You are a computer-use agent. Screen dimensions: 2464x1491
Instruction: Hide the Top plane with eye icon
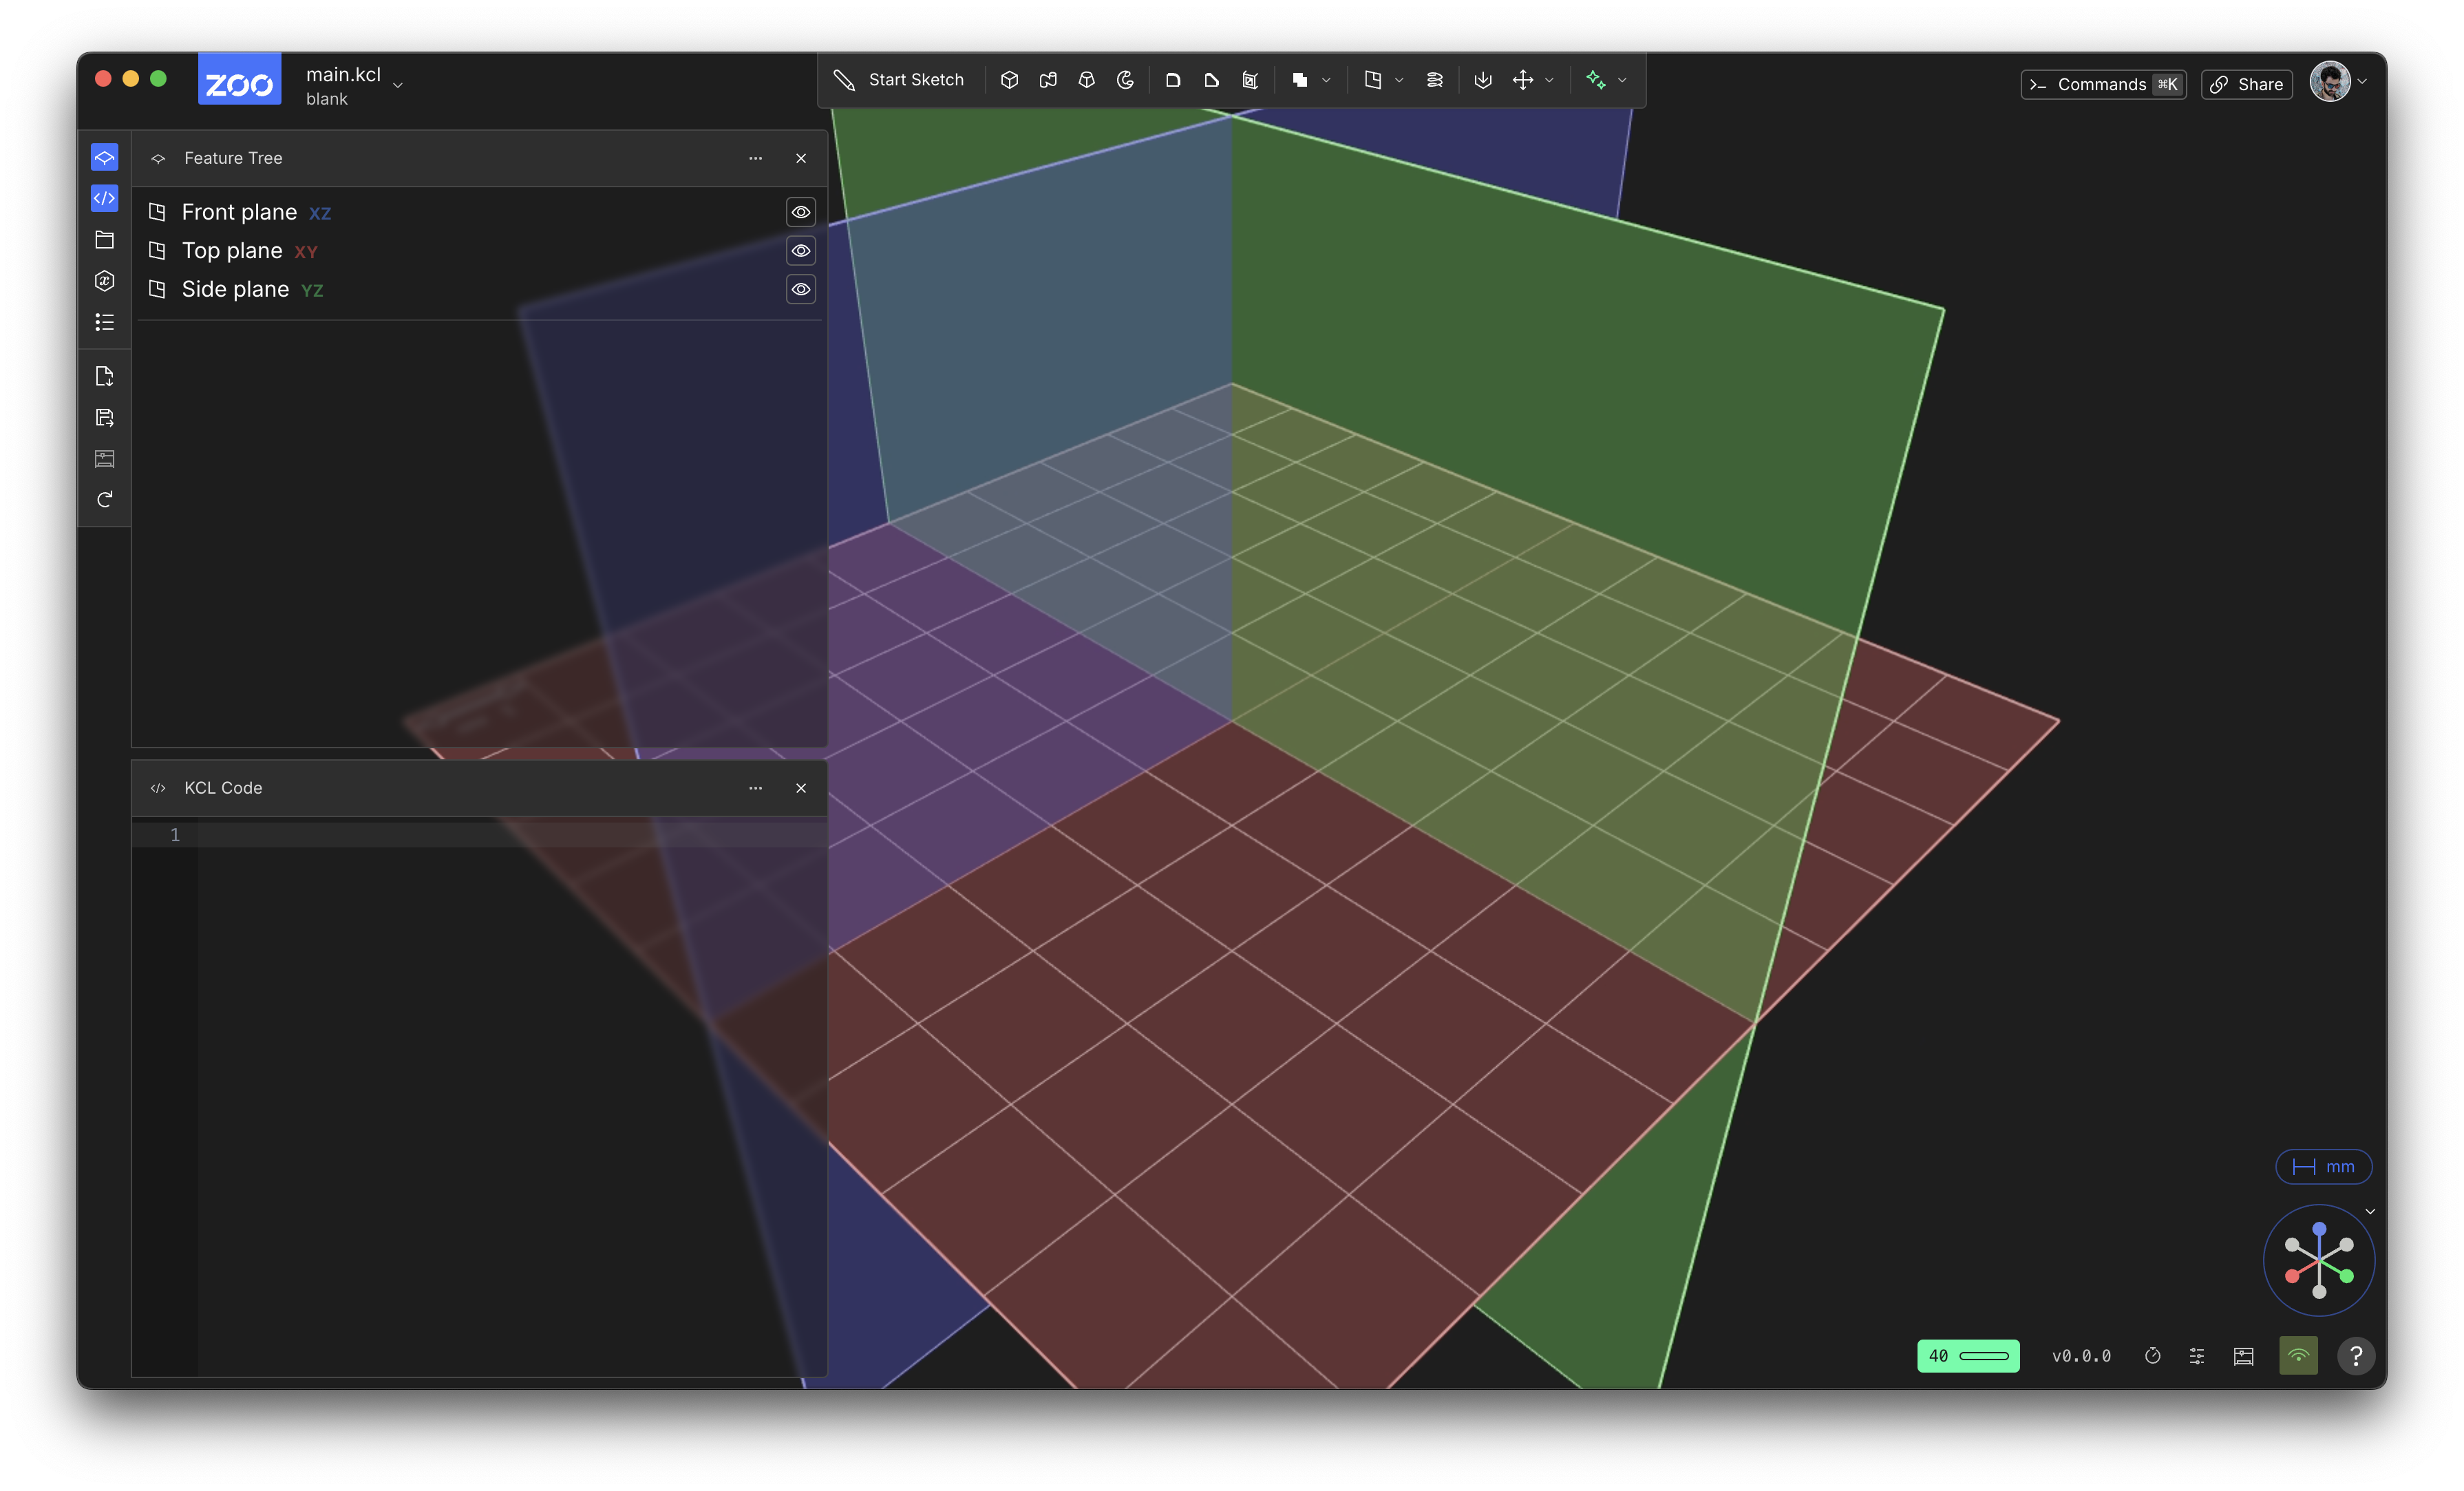(801, 251)
